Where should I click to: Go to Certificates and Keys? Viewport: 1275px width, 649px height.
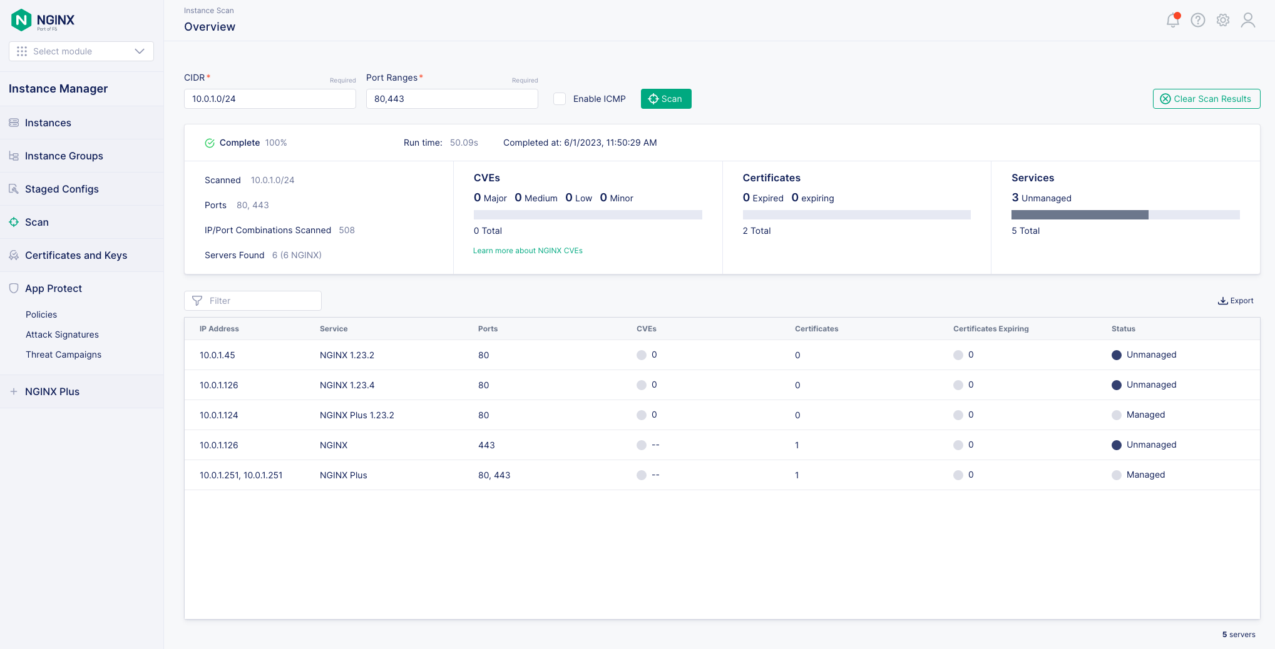(76, 255)
